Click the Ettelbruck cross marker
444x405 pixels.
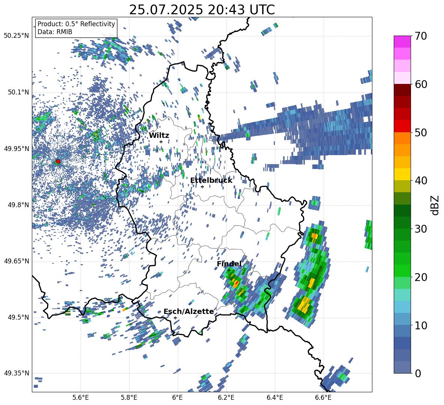coord(202,187)
